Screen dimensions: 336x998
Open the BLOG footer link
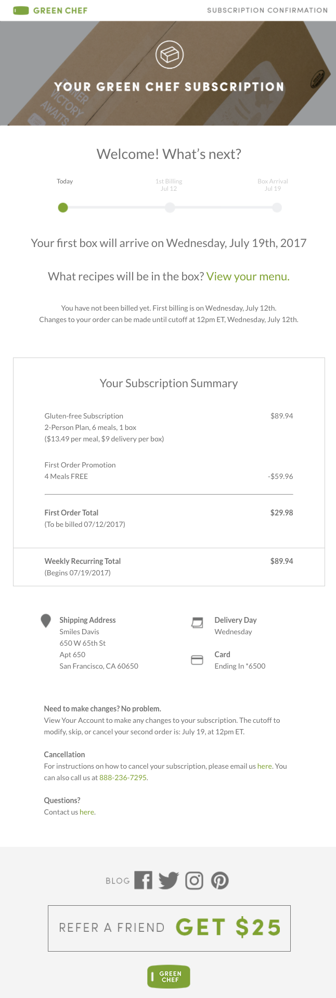pos(118,881)
